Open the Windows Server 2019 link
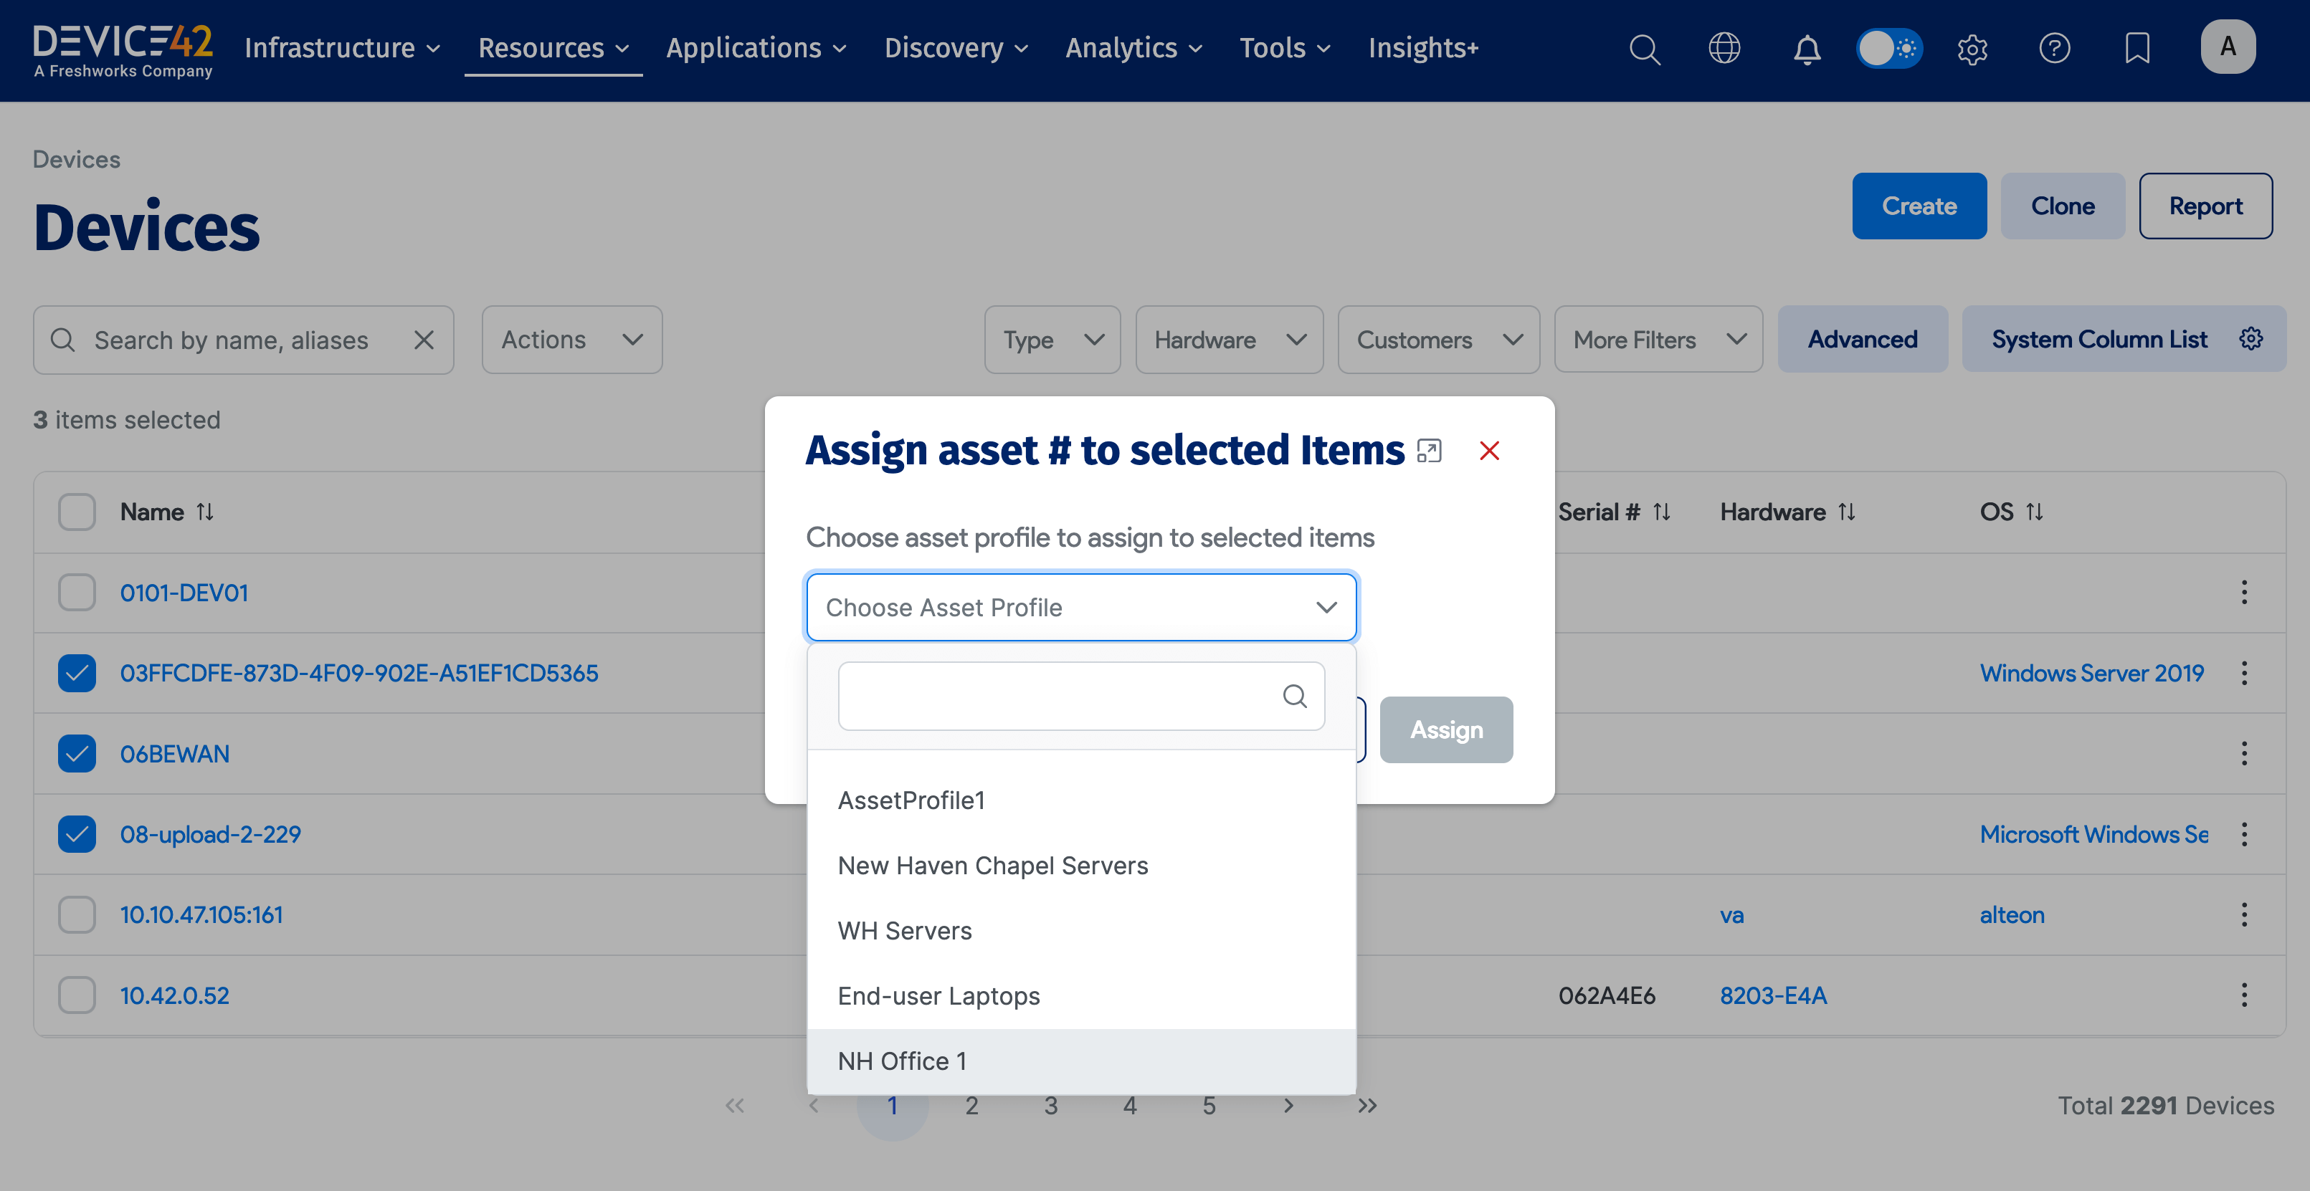The width and height of the screenshot is (2310, 1191). tap(2092, 673)
